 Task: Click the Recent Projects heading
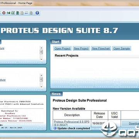tap(66, 56)
